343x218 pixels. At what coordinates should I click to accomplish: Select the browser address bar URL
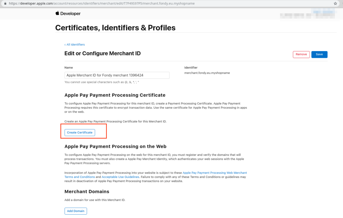[x=100, y=3]
